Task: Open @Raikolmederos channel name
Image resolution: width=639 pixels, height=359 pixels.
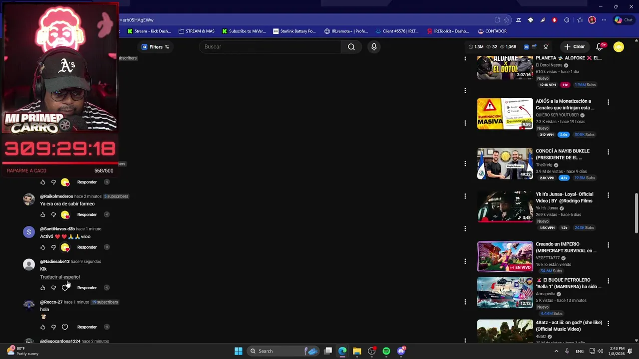Action: coord(56,196)
